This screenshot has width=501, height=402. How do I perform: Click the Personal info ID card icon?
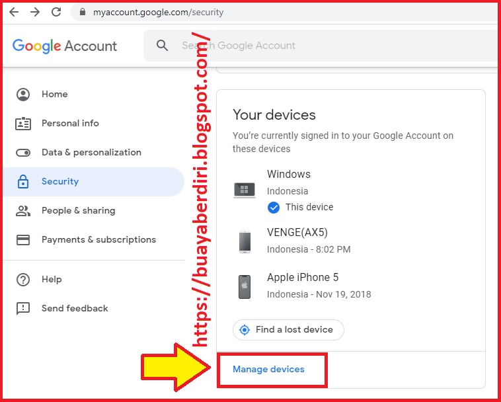[23, 124]
